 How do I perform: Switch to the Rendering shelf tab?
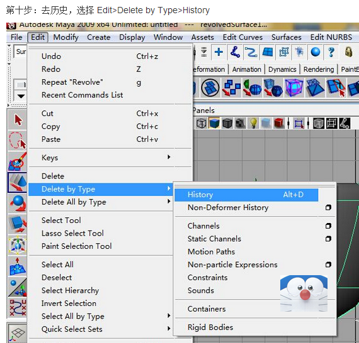point(319,69)
